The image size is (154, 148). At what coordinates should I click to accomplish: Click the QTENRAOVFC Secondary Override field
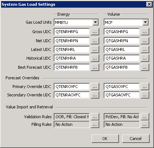(72, 95)
